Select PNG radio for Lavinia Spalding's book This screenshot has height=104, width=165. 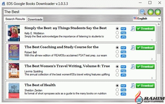[x=117, y=71]
